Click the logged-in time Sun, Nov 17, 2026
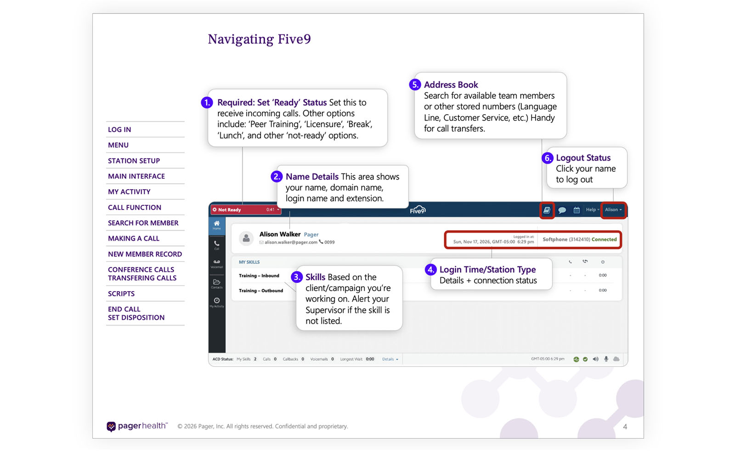 click(493, 242)
